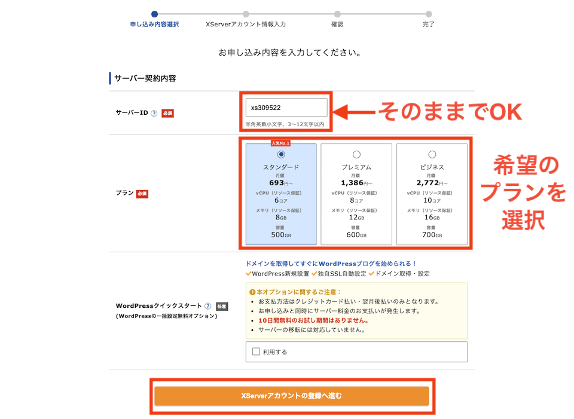Select the スタンダード plan radio button
The width and height of the screenshot is (574, 419).
[281, 154]
